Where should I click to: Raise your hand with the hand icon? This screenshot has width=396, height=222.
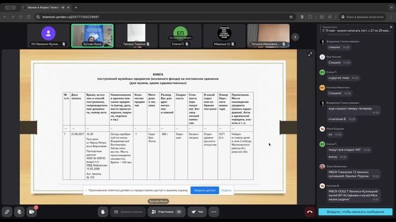coord(103,212)
